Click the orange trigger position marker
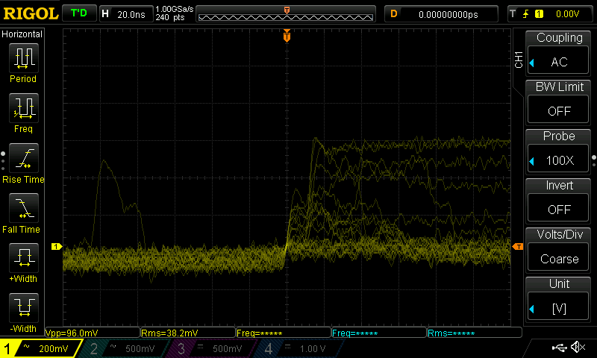Viewport: 597px width, 358px height. point(287,36)
